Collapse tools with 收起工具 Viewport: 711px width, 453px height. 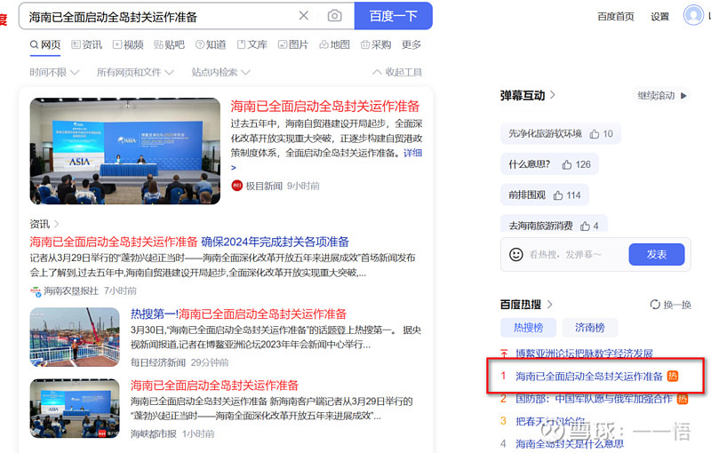397,73
